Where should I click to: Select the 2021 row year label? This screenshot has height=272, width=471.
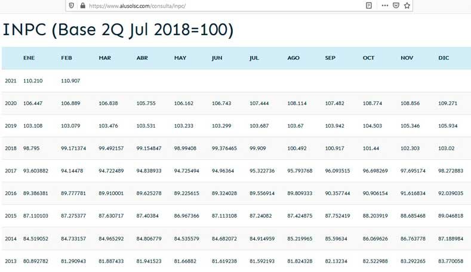[x=11, y=81]
